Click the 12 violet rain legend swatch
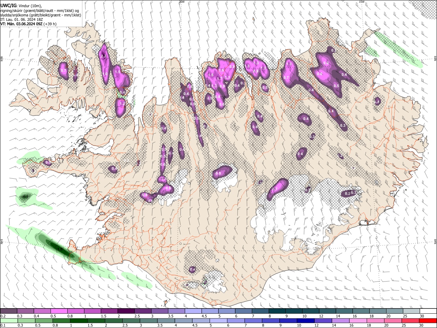The width and height of the screenshot is (437, 328). click(x=322, y=320)
